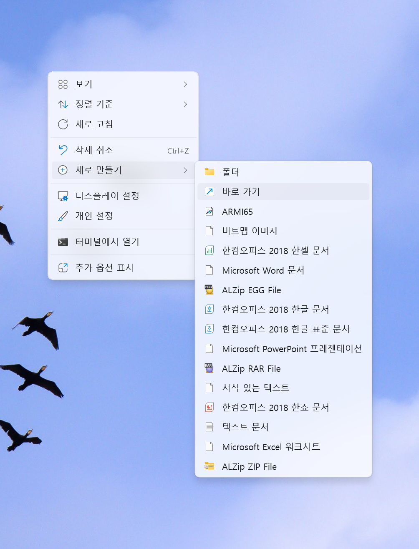The height and width of the screenshot is (549, 419).
Task: Choose 삭제 취소 menu entry
Action: click(123, 150)
